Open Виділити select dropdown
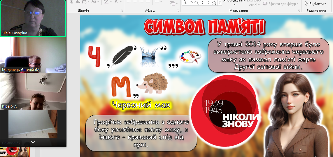 click(x=316, y=3)
